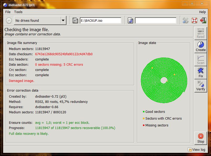Open preferences via the tools icon
The width and height of the screenshot is (211, 156).
[x=186, y=20]
